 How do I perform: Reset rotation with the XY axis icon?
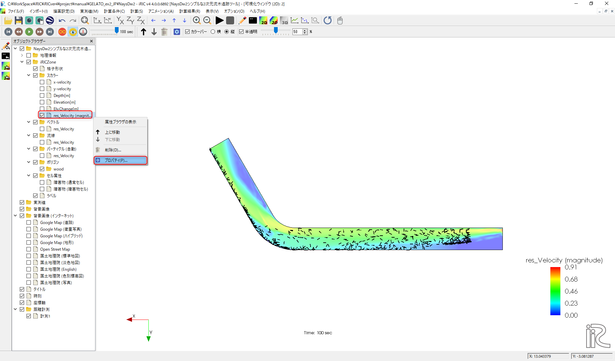(x=97, y=21)
